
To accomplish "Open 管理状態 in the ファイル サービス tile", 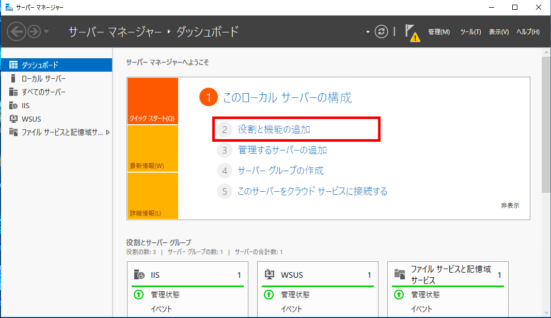I will [425, 294].
